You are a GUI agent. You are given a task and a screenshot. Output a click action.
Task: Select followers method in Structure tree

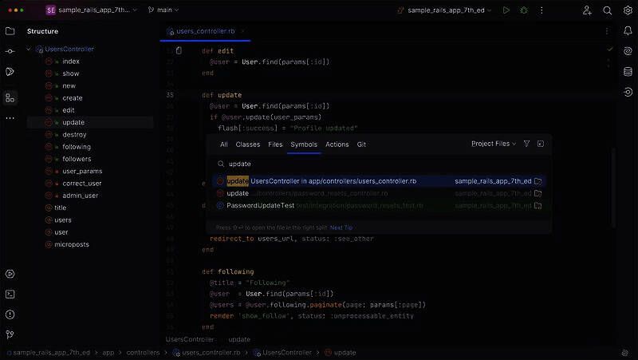tap(77, 159)
